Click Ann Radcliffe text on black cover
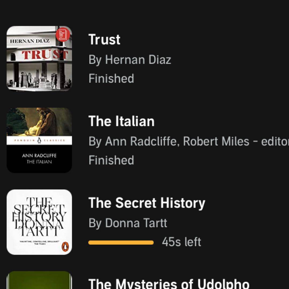 pos(39,156)
